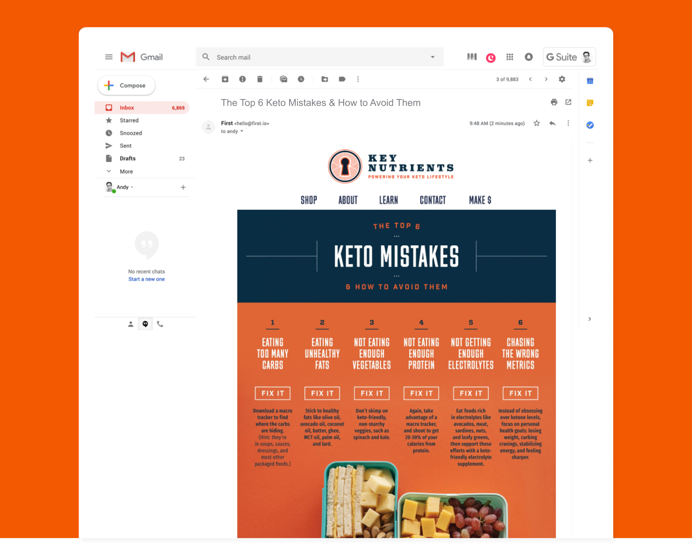The height and width of the screenshot is (545, 692).
Task: Report email as spam
Action: coord(242,79)
